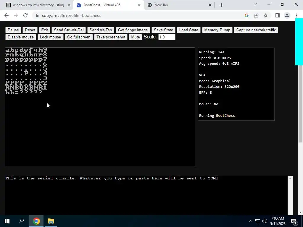Click the Running: 24s status text
The height and width of the screenshot is (227, 303).
click(212, 52)
